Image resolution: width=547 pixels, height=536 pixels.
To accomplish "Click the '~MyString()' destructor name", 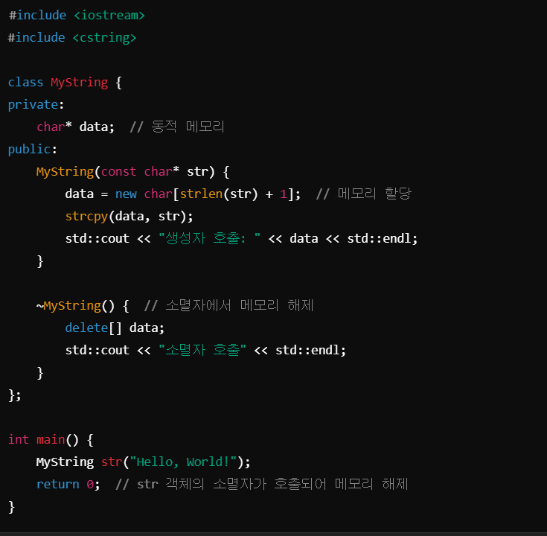I will click(x=75, y=306).
